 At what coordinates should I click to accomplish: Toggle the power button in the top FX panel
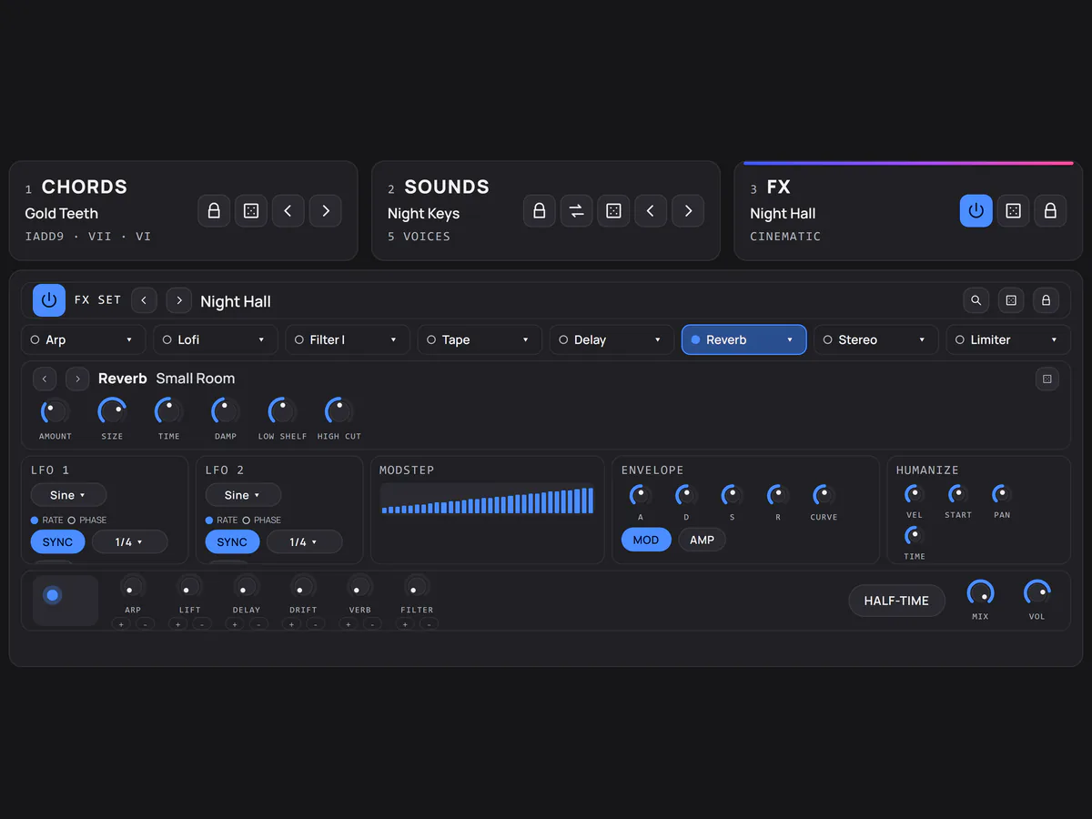[x=976, y=211]
